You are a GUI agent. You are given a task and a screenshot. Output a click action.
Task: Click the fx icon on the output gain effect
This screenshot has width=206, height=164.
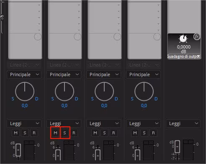coord(197,36)
